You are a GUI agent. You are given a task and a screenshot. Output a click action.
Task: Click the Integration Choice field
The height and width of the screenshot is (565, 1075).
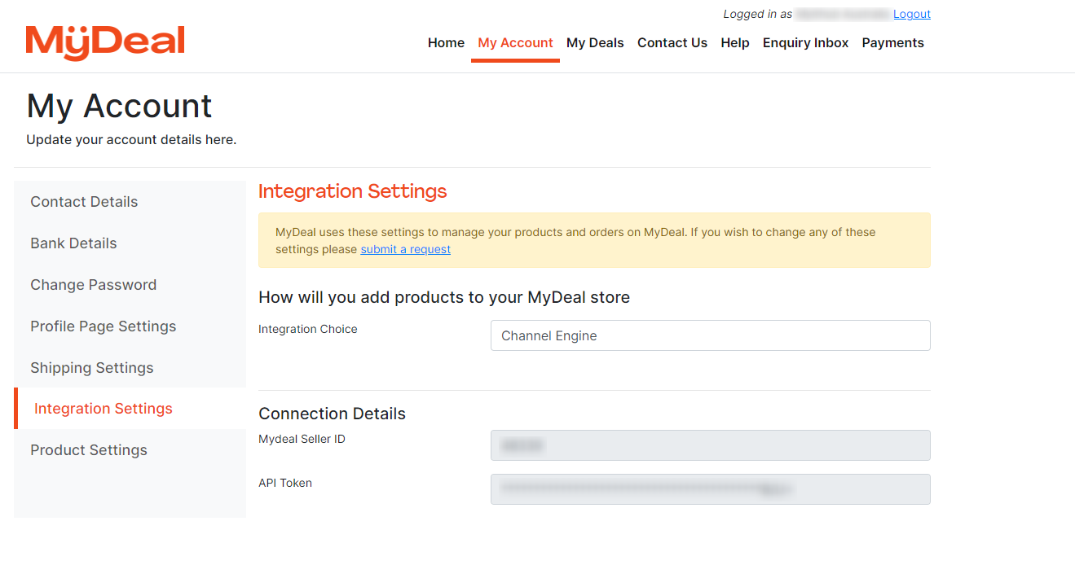(x=711, y=335)
